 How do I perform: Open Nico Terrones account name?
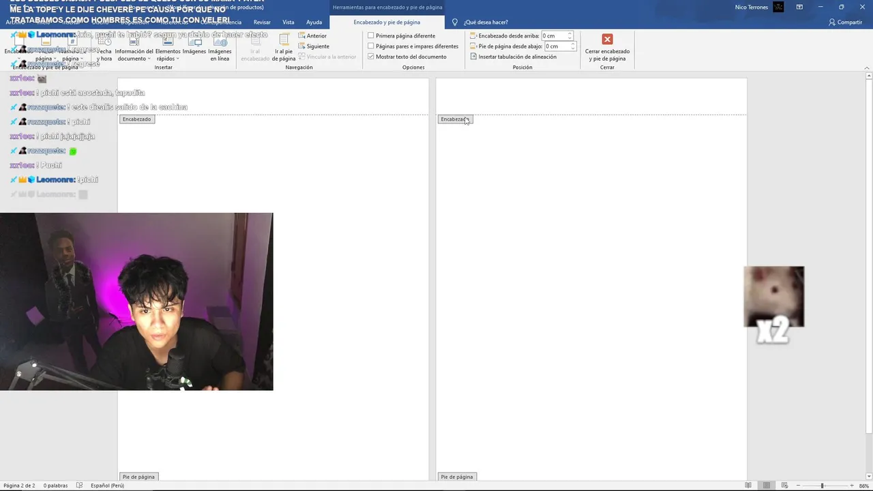pos(751,7)
